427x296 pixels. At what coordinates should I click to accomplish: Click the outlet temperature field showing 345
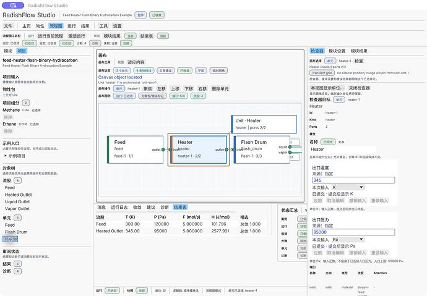[x=353, y=180]
